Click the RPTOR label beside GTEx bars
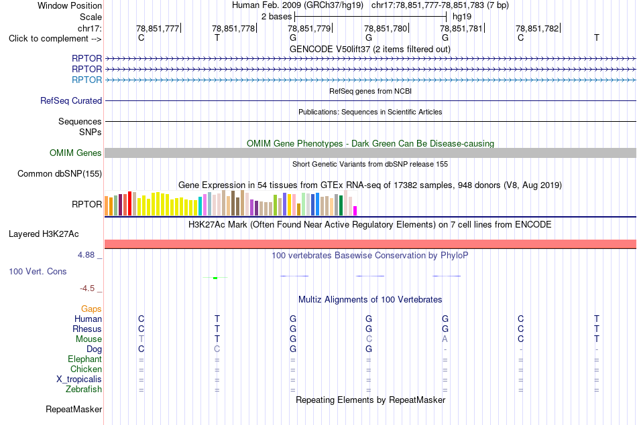Screen dimensions: 637x425 [86, 204]
